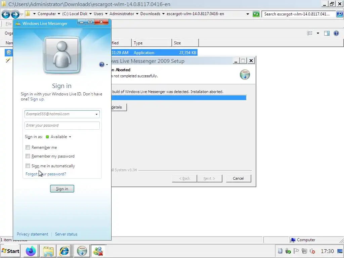The image size is (344, 258).
Task: Click the details button in Setup
Action: point(119,107)
